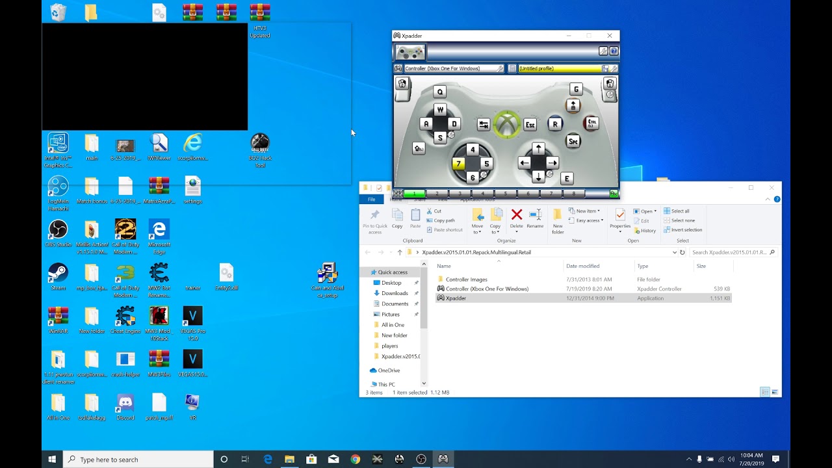832x468 pixels.
Task: Open controller settings wrench beside controller name
Action: pyautogui.click(x=500, y=68)
